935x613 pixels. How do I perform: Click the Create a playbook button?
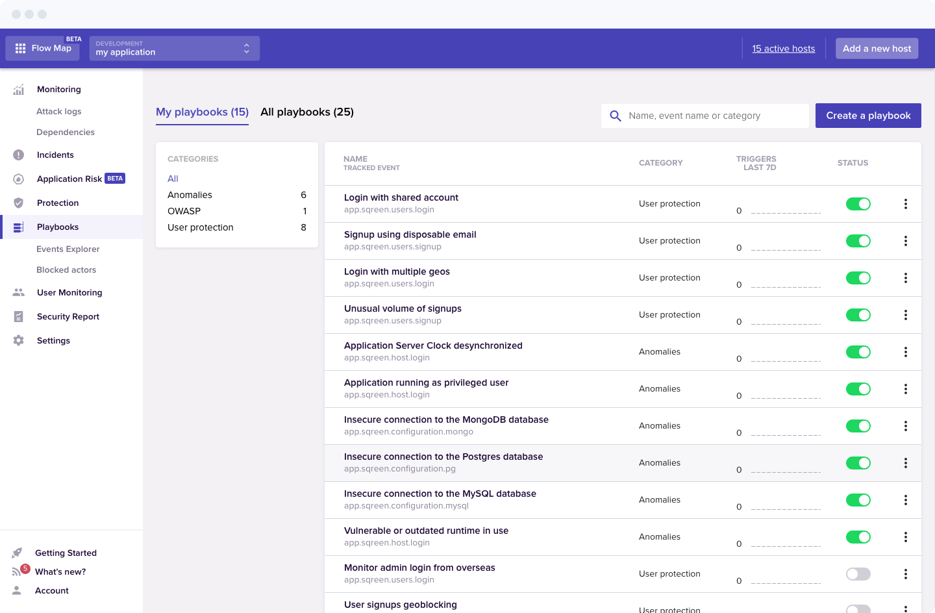click(x=868, y=116)
